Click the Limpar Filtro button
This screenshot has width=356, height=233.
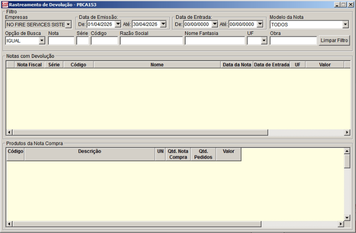(334, 40)
